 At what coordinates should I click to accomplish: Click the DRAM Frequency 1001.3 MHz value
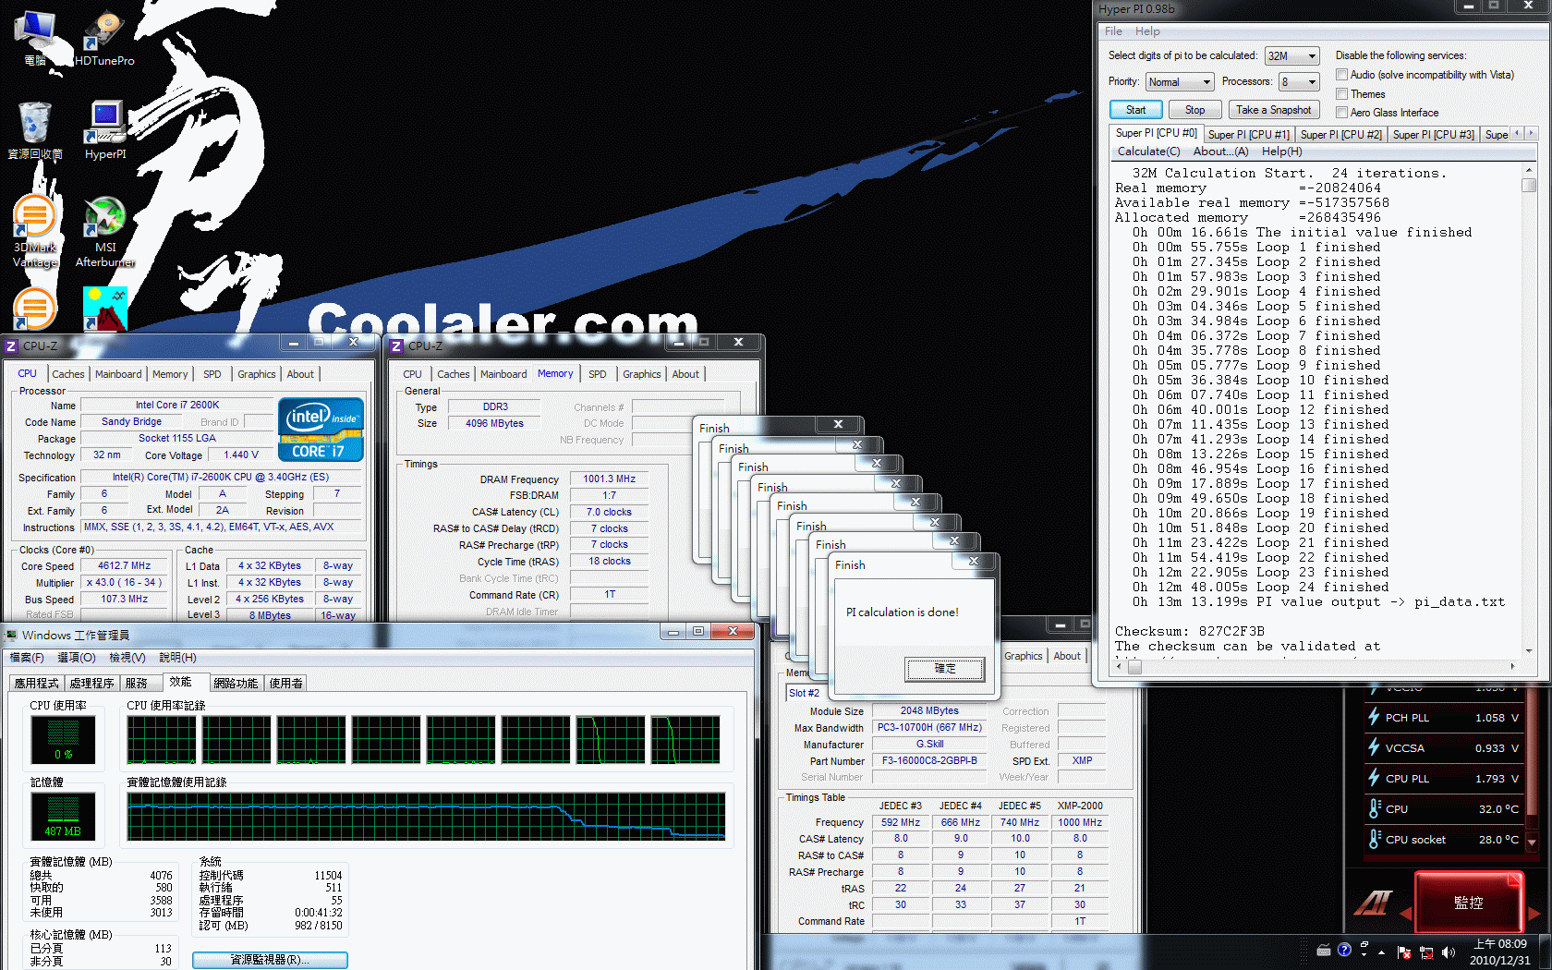609,479
